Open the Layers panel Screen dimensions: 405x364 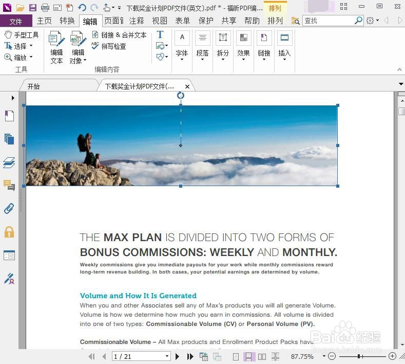pyautogui.click(x=9, y=163)
